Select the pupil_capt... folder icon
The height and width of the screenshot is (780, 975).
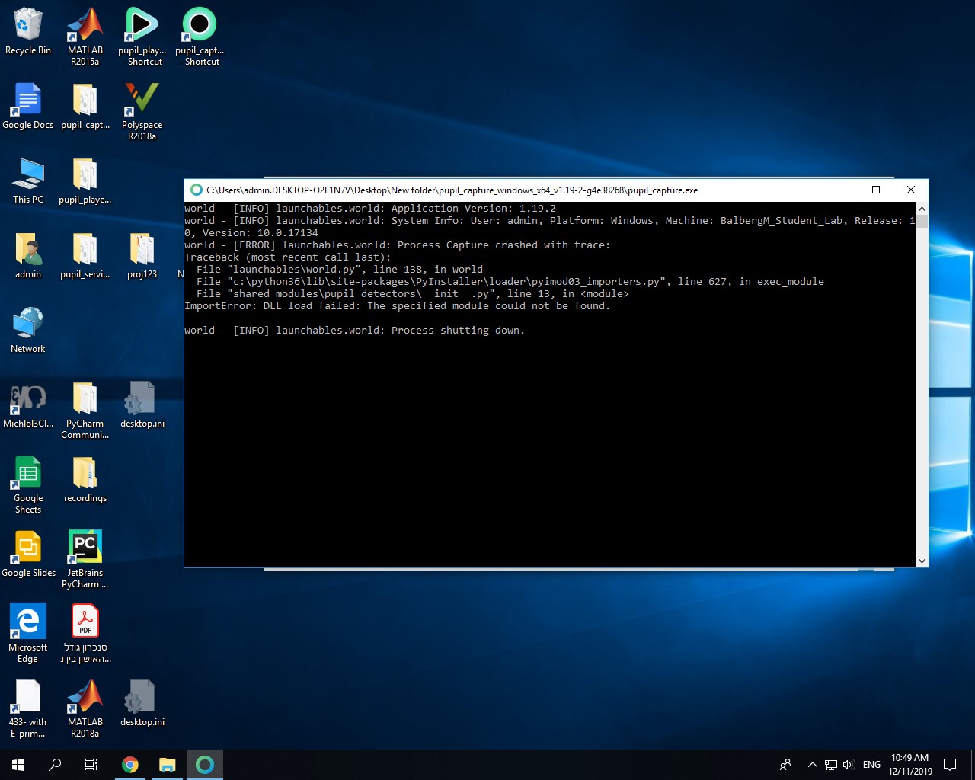click(85, 107)
